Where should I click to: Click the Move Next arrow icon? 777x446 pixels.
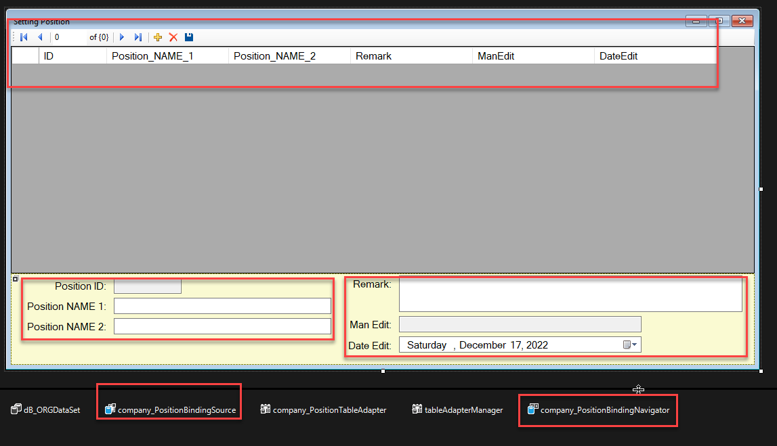pyautogui.click(x=122, y=37)
